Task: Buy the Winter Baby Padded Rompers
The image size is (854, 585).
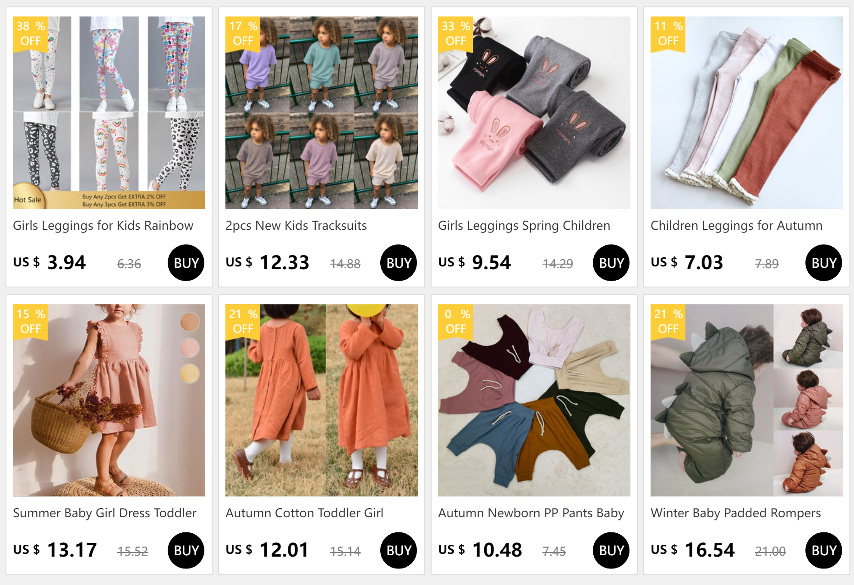Action: coord(824,550)
